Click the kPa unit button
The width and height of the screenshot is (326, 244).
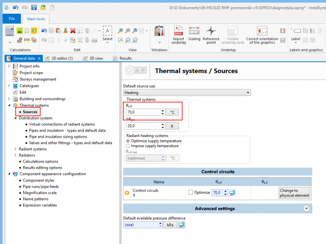[x=170, y=225]
